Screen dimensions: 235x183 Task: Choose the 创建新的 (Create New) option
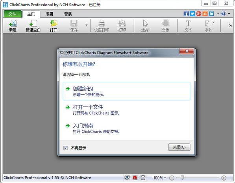tap(126, 91)
